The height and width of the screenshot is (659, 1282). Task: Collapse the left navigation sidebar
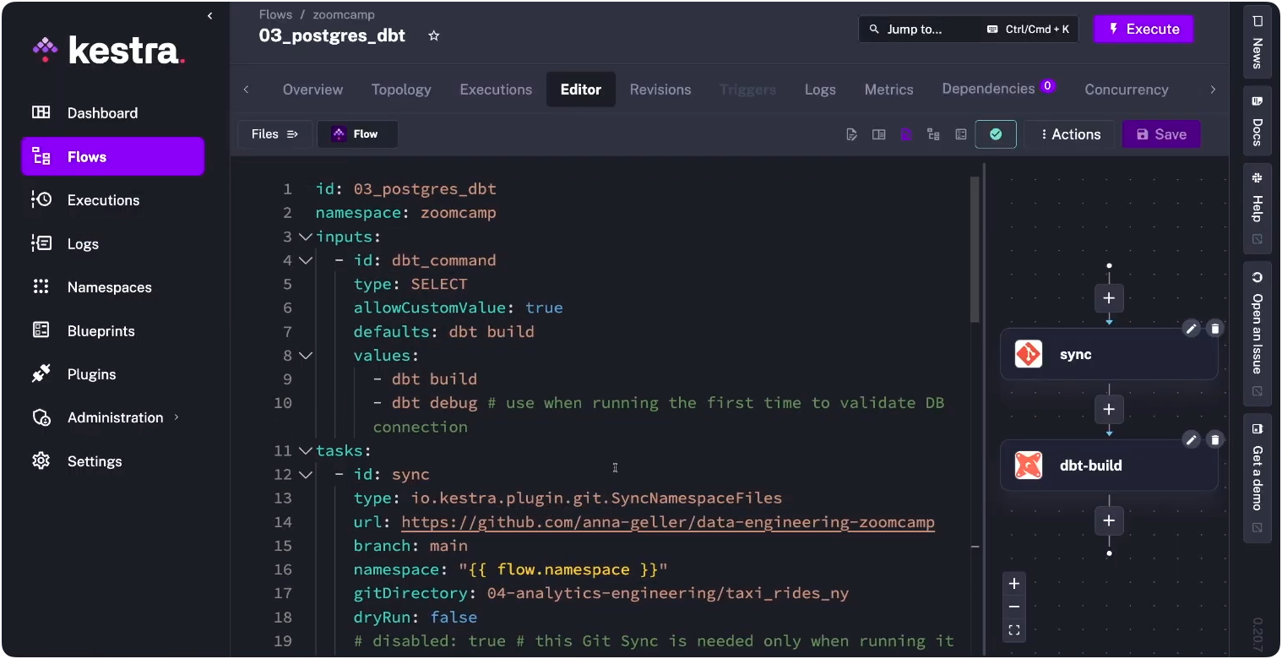click(209, 15)
